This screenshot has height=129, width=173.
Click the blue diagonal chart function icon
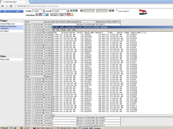coord(47,14)
